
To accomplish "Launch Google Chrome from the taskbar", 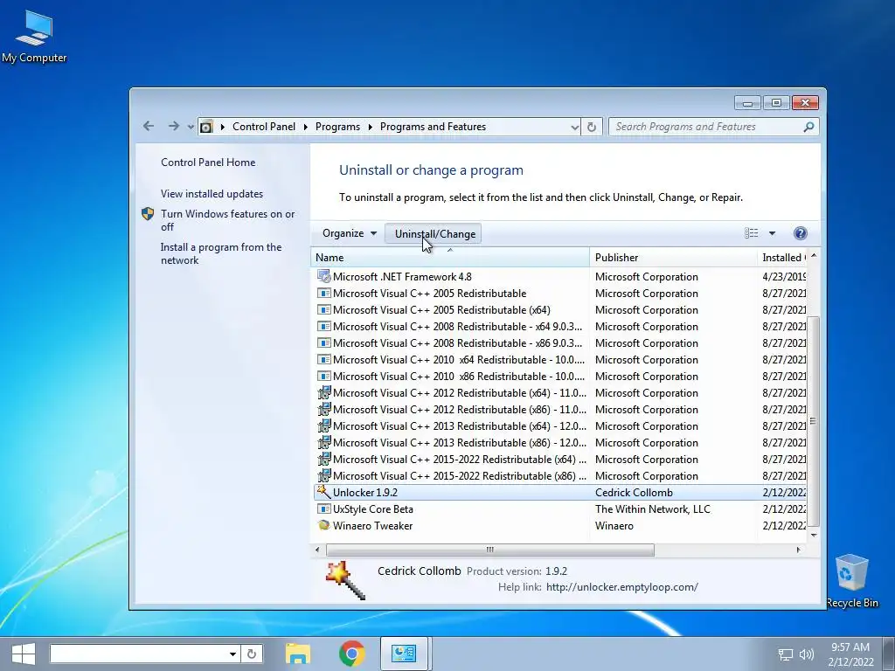I will tap(351, 654).
